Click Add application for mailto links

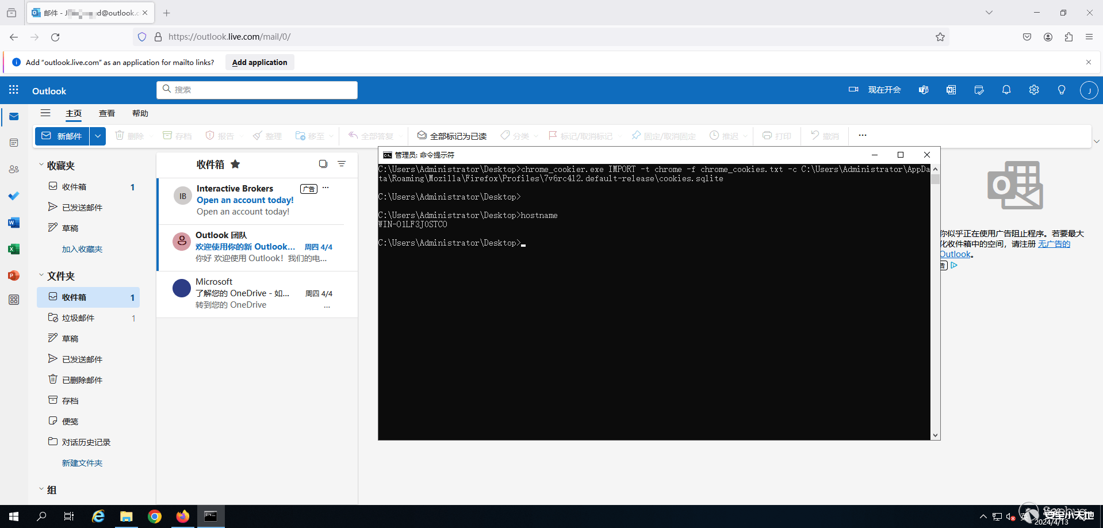(259, 62)
